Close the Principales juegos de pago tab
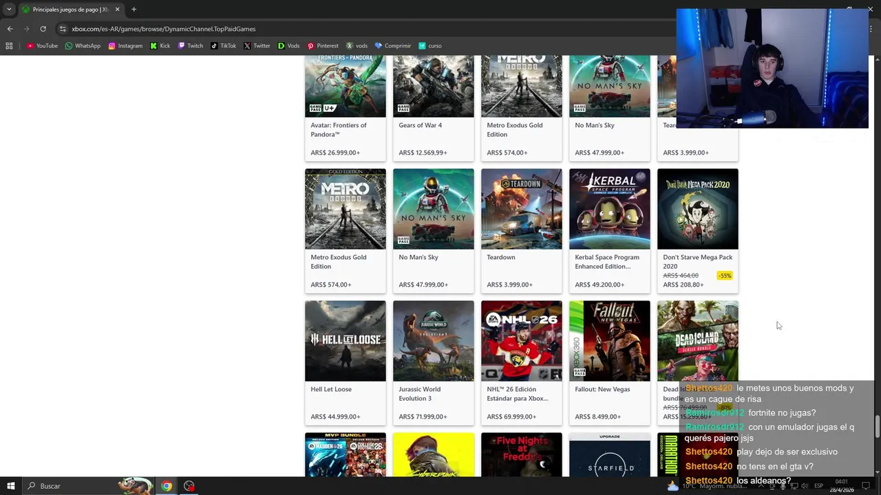 pyautogui.click(x=117, y=10)
